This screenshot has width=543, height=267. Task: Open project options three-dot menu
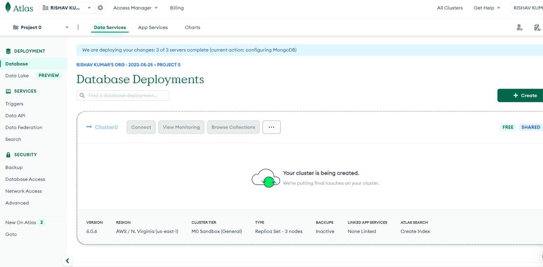tap(78, 27)
